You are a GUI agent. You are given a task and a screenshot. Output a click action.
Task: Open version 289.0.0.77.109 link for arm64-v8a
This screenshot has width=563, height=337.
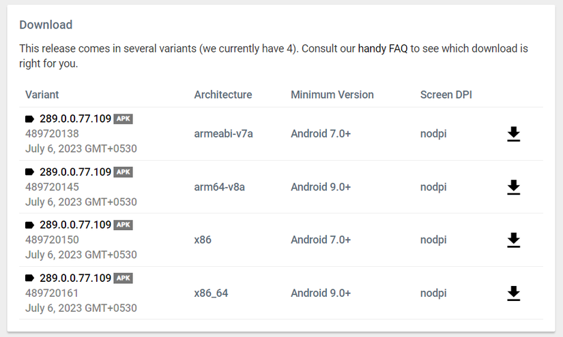(75, 172)
